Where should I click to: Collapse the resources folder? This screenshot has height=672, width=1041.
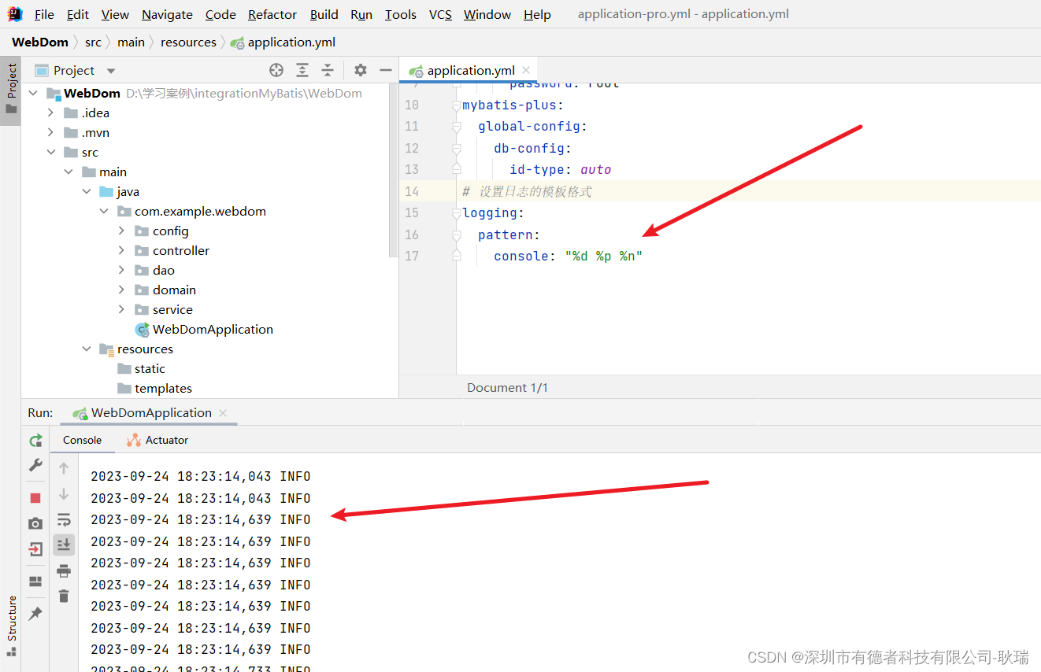tap(86, 349)
